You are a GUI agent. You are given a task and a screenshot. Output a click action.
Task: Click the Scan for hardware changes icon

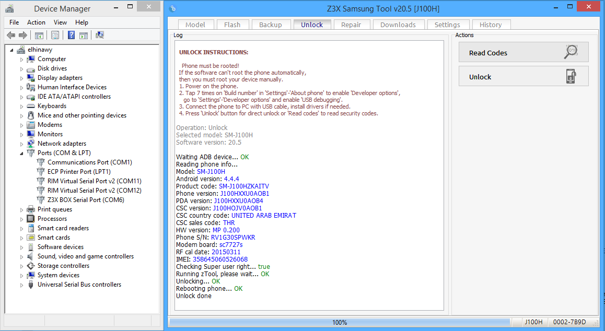click(100, 35)
